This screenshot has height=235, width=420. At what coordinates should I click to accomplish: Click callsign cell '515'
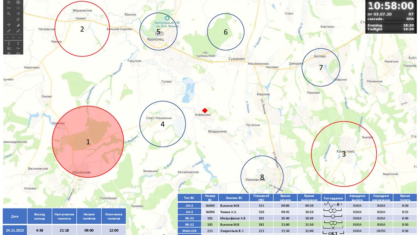pos(261,206)
